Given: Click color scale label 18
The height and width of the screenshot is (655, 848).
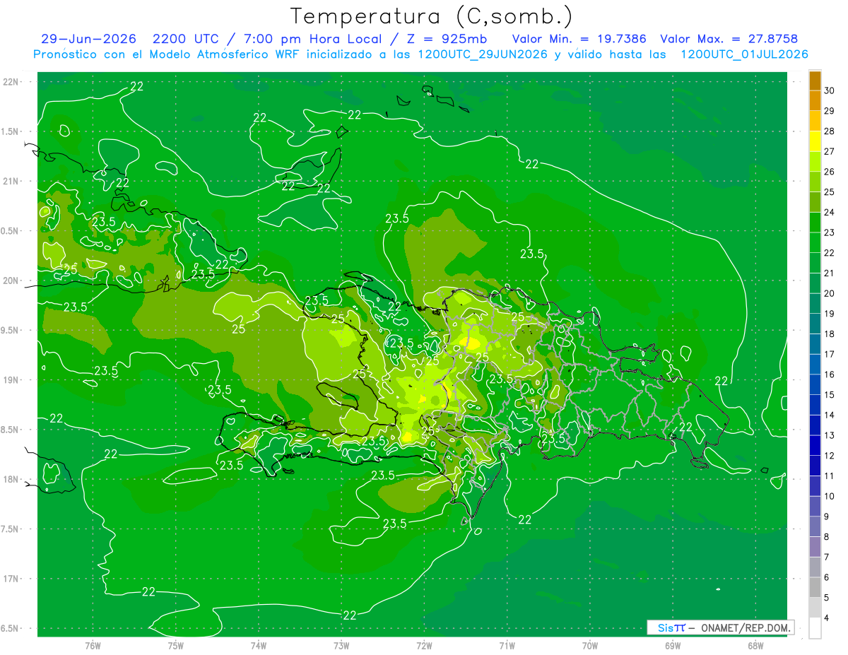Looking at the screenshot, I should click(830, 334).
